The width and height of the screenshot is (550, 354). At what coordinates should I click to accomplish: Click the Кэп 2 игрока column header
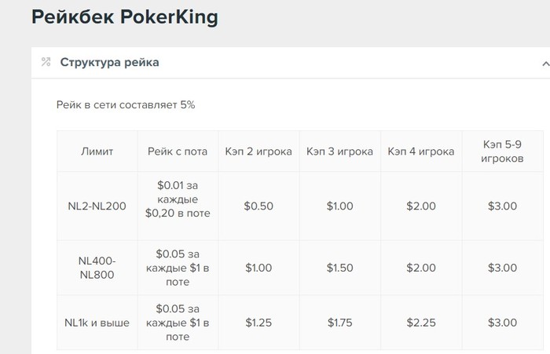coord(258,151)
